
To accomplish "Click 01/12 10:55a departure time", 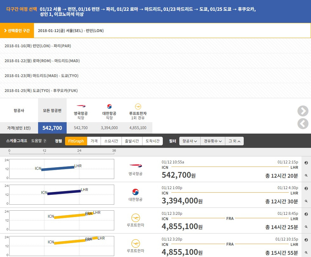I will pyautogui.click(x=173, y=162).
